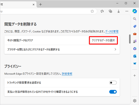The width and height of the screenshot is (139, 105).
Task: Open sidebar Search icon
Action: coord(135,19)
